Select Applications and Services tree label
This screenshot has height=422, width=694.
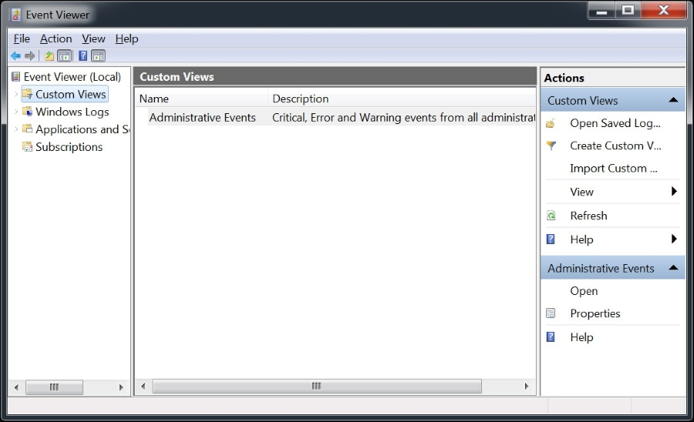pyautogui.click(x=83, y=129)
